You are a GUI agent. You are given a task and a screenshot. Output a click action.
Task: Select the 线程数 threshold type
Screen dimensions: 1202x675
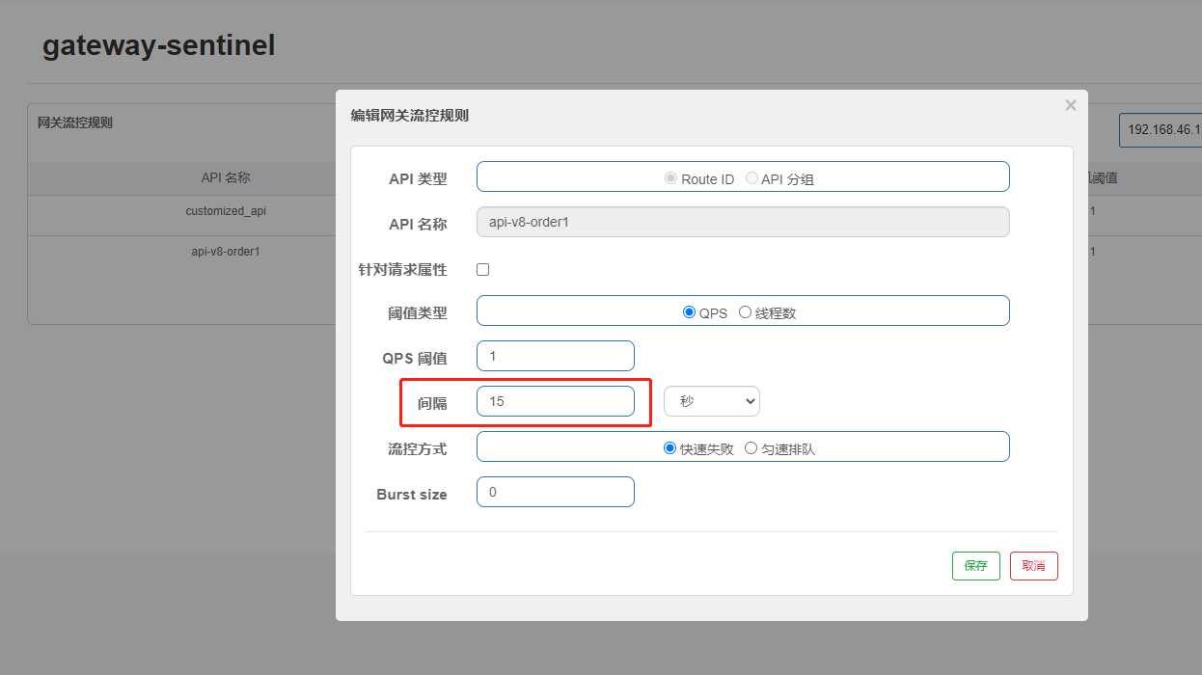(745, 310)
